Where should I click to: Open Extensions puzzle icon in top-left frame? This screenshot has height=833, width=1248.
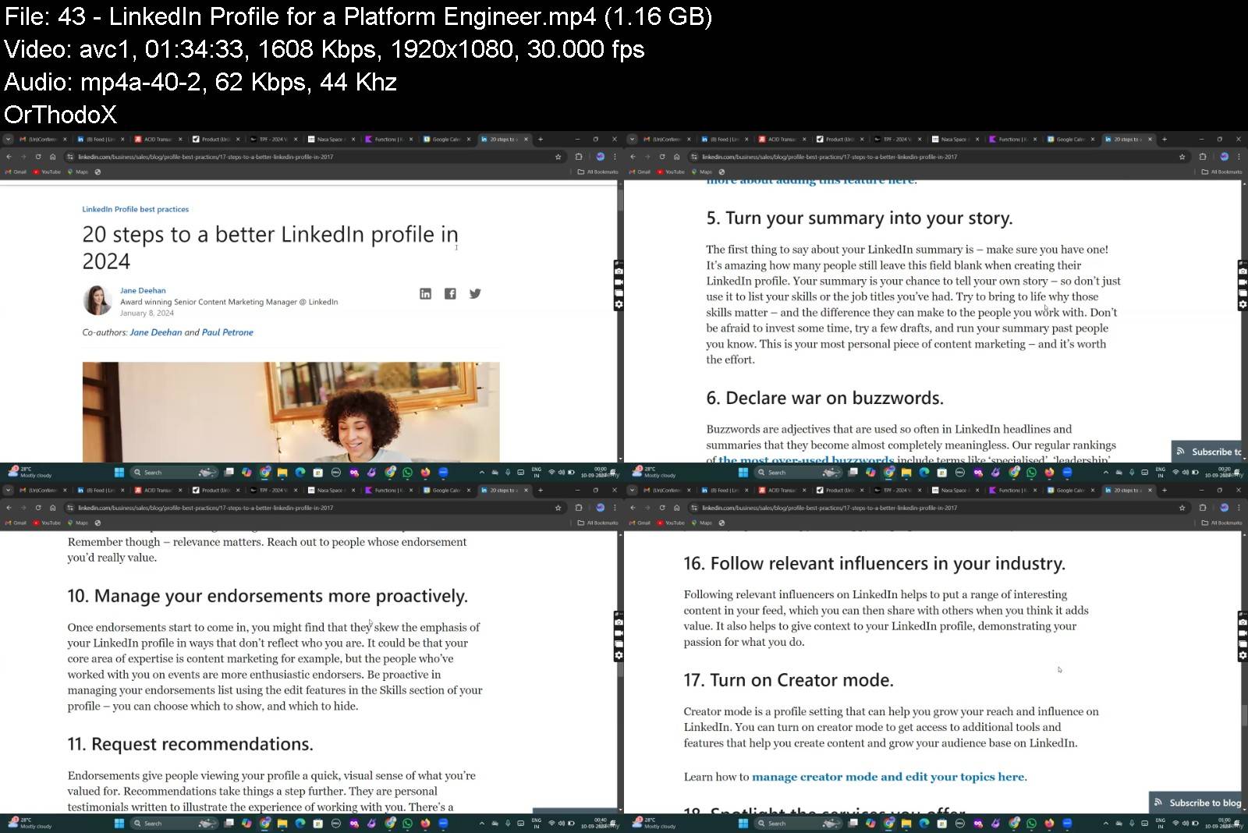point(579,157)
